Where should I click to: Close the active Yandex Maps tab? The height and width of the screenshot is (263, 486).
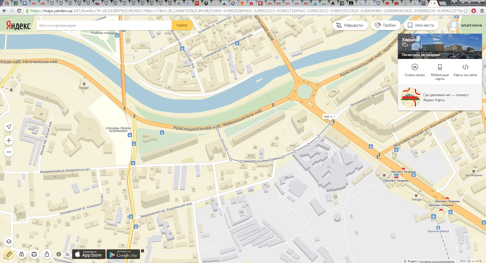(435, 3)
